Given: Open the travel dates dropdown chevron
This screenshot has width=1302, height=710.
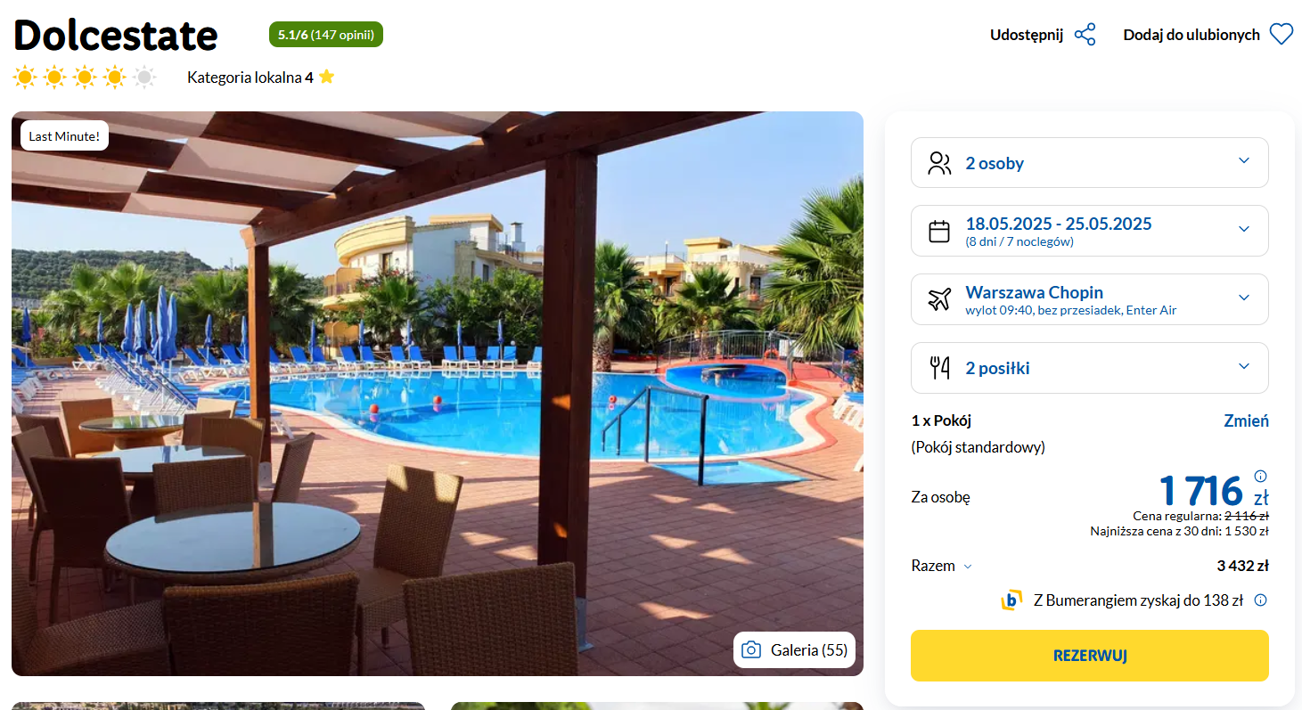Looking at the screenshot, I should [1244, 229].
